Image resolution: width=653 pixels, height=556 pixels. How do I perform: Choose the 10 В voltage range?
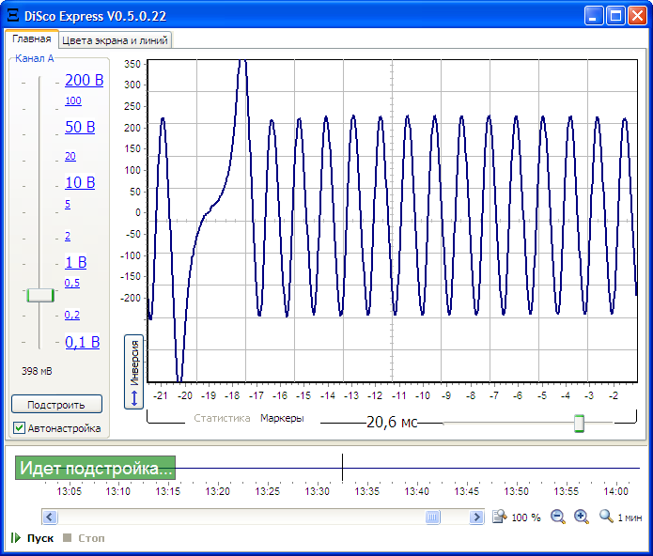click(x=80, y=182)
